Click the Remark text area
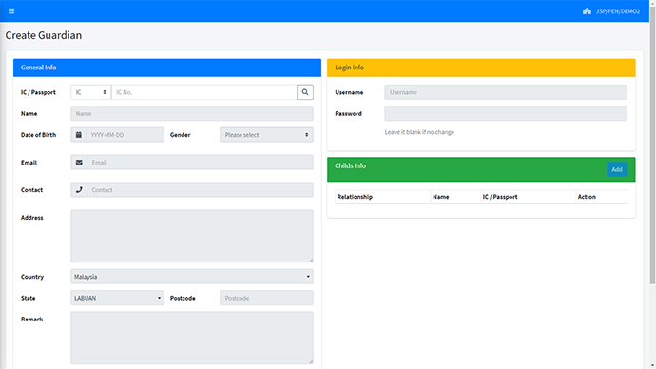656x369 pixels. click(192, 338)
